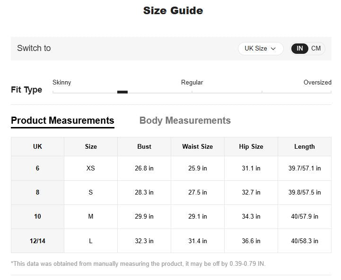Click the Size Guide heading
Screen dimensions: 341x280
click(x=173, y=11)
